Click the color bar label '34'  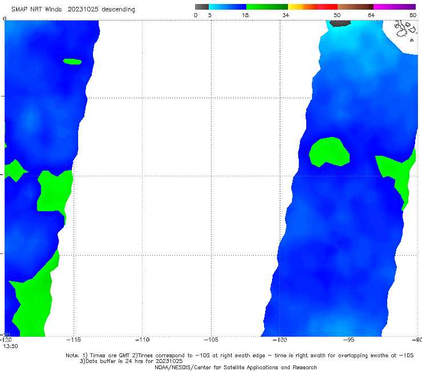click(286, 15)
